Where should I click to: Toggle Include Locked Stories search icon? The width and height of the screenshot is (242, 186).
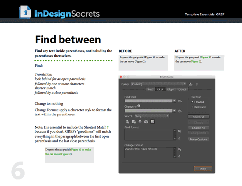point(134,122)
